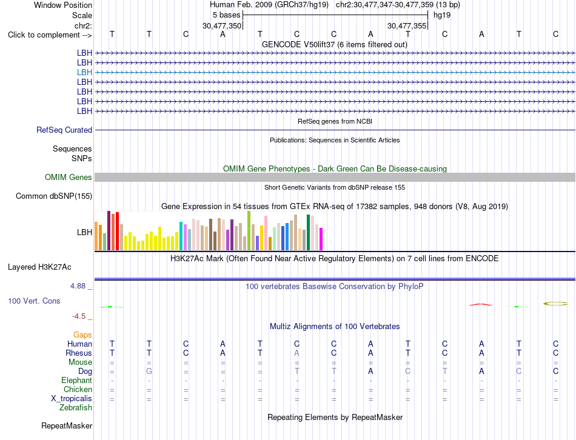
Task: Click the 'SNPs' subtrack label
Action: [x=82, y=158]
